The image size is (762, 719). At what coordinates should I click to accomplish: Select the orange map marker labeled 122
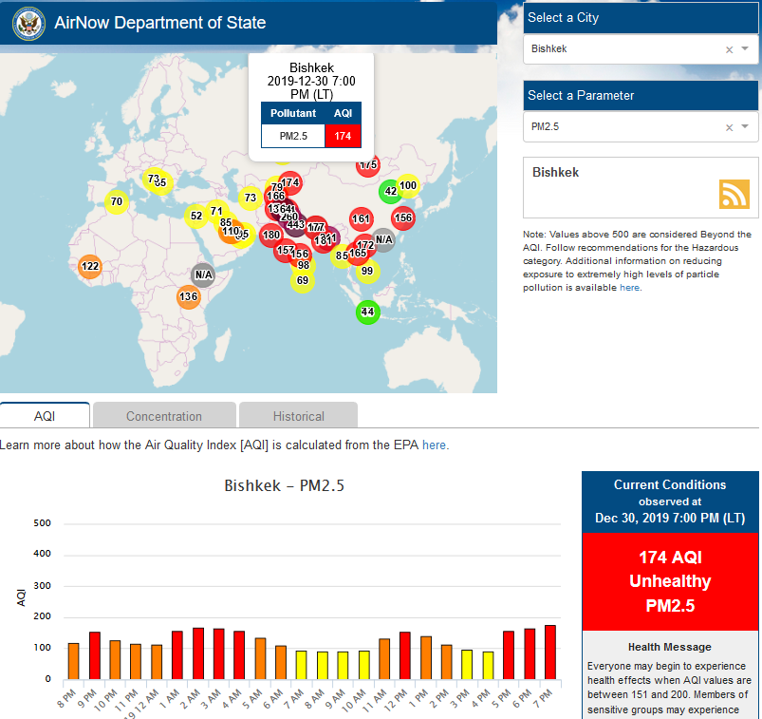(90, 267)
